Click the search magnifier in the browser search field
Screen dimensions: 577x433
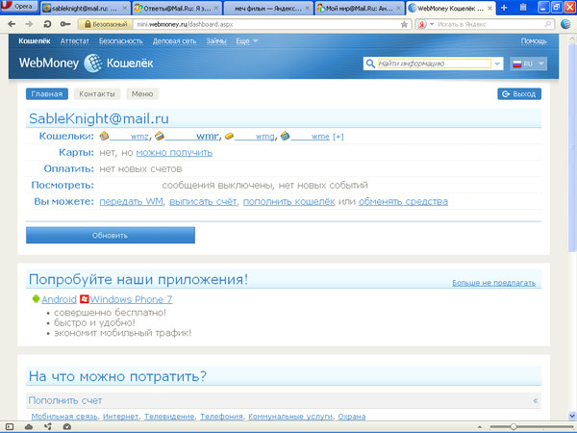[x=548, y=24]
